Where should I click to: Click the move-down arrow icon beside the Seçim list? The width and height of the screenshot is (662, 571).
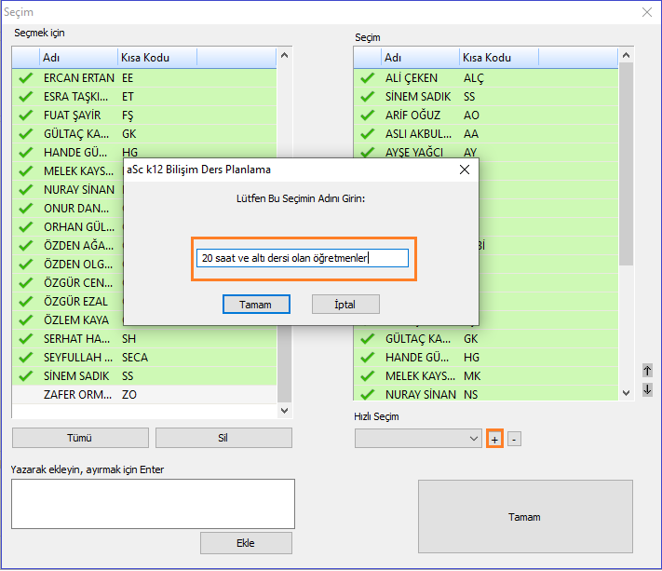(647, 389)
